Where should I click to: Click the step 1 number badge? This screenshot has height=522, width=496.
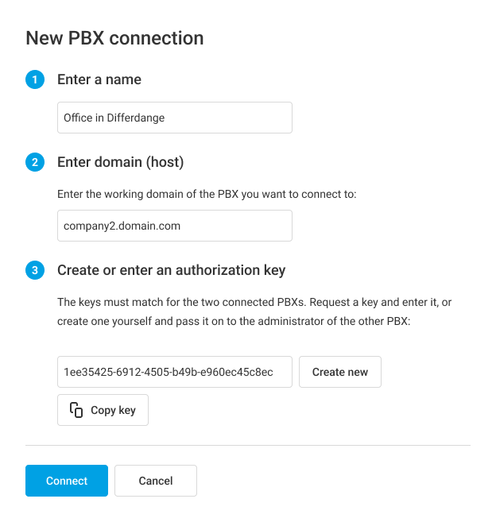click(x=35, y=79)
